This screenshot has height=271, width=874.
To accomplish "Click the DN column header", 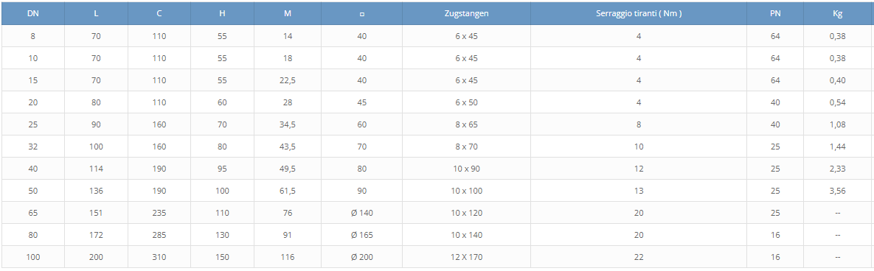I will coord(33,14).
